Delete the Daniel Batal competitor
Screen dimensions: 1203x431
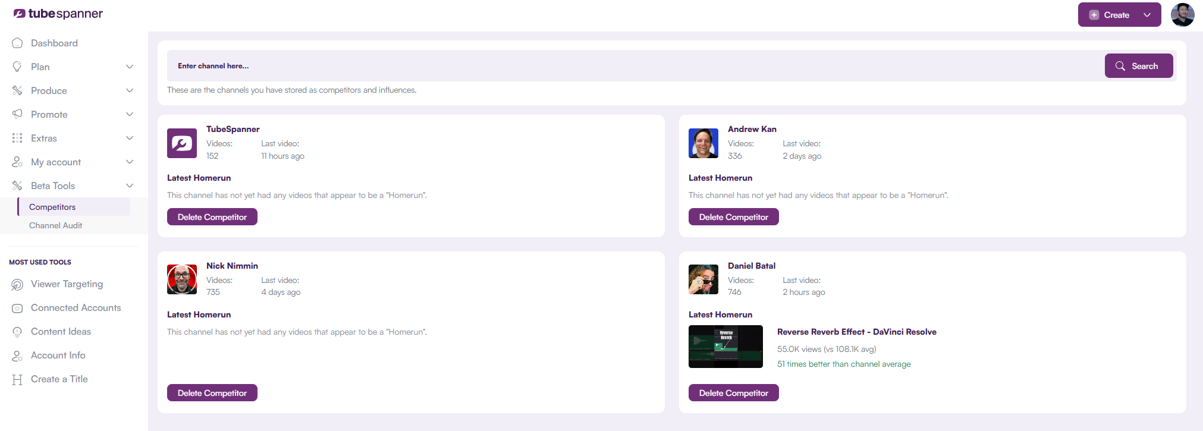click(x=734, y=393)
